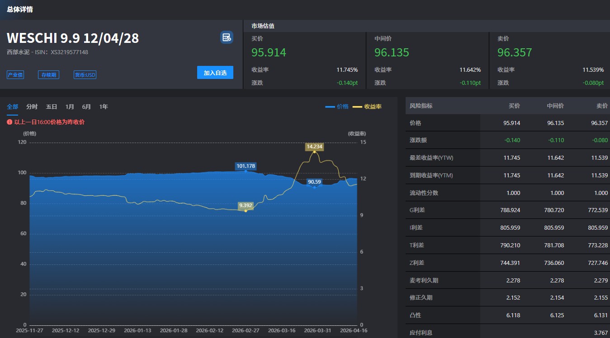Click the 存续期 tag

48,75
